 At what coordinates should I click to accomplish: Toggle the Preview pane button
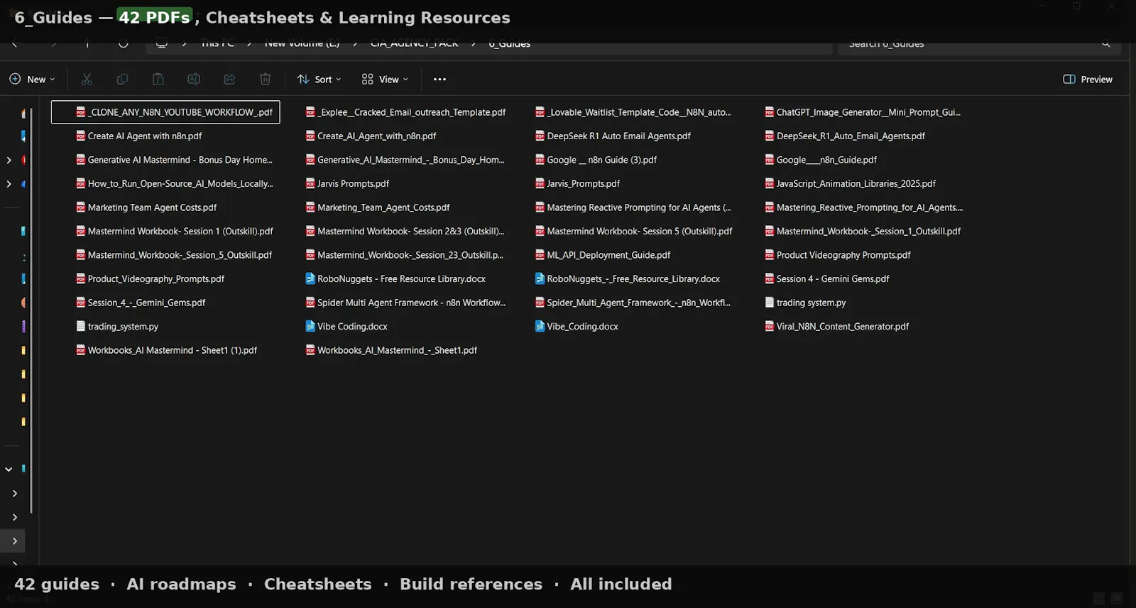coord(1088,80)
